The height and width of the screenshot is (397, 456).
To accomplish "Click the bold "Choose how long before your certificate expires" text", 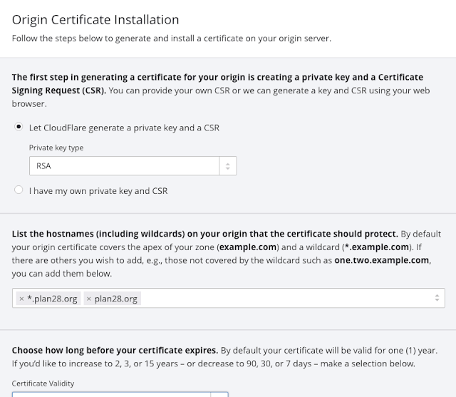I will 115,351.
